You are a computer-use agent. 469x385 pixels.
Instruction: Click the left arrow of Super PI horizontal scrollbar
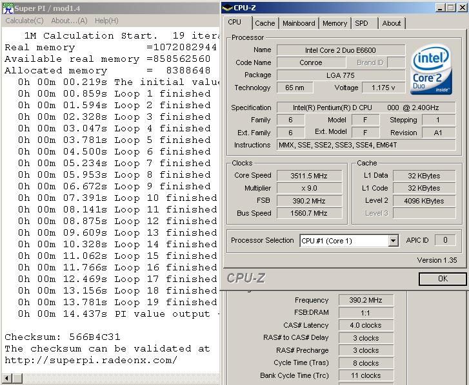7,379
